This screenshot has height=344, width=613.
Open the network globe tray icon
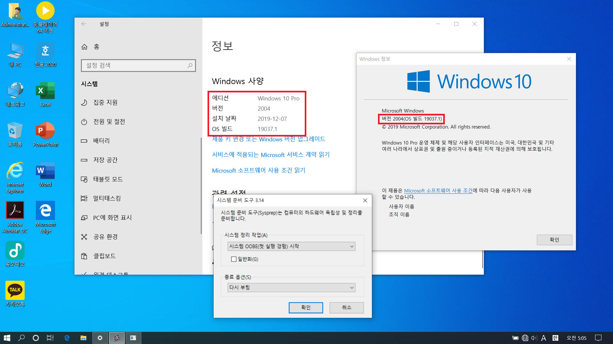coord(525,338)
